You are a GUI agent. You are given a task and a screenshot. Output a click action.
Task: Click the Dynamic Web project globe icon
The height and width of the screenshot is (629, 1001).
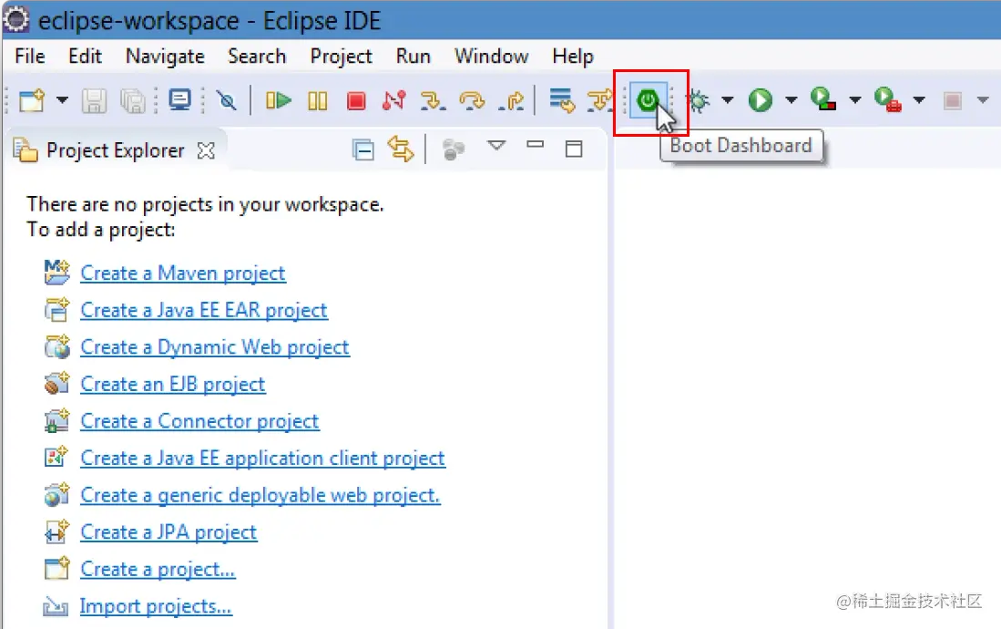tap(56, 346)
